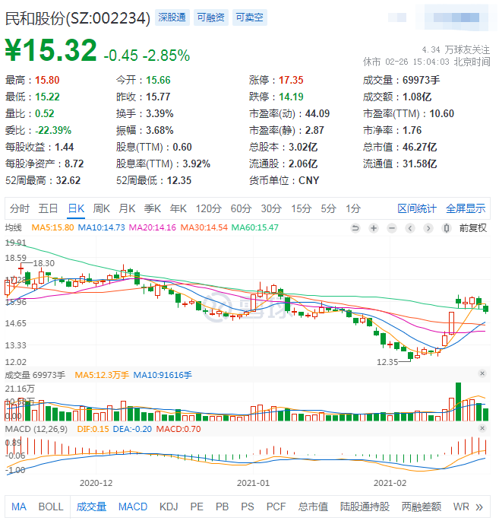The width and height of the screenshot is (499, 524).
Task: Select the 季K chart tab
Action: 153,208
